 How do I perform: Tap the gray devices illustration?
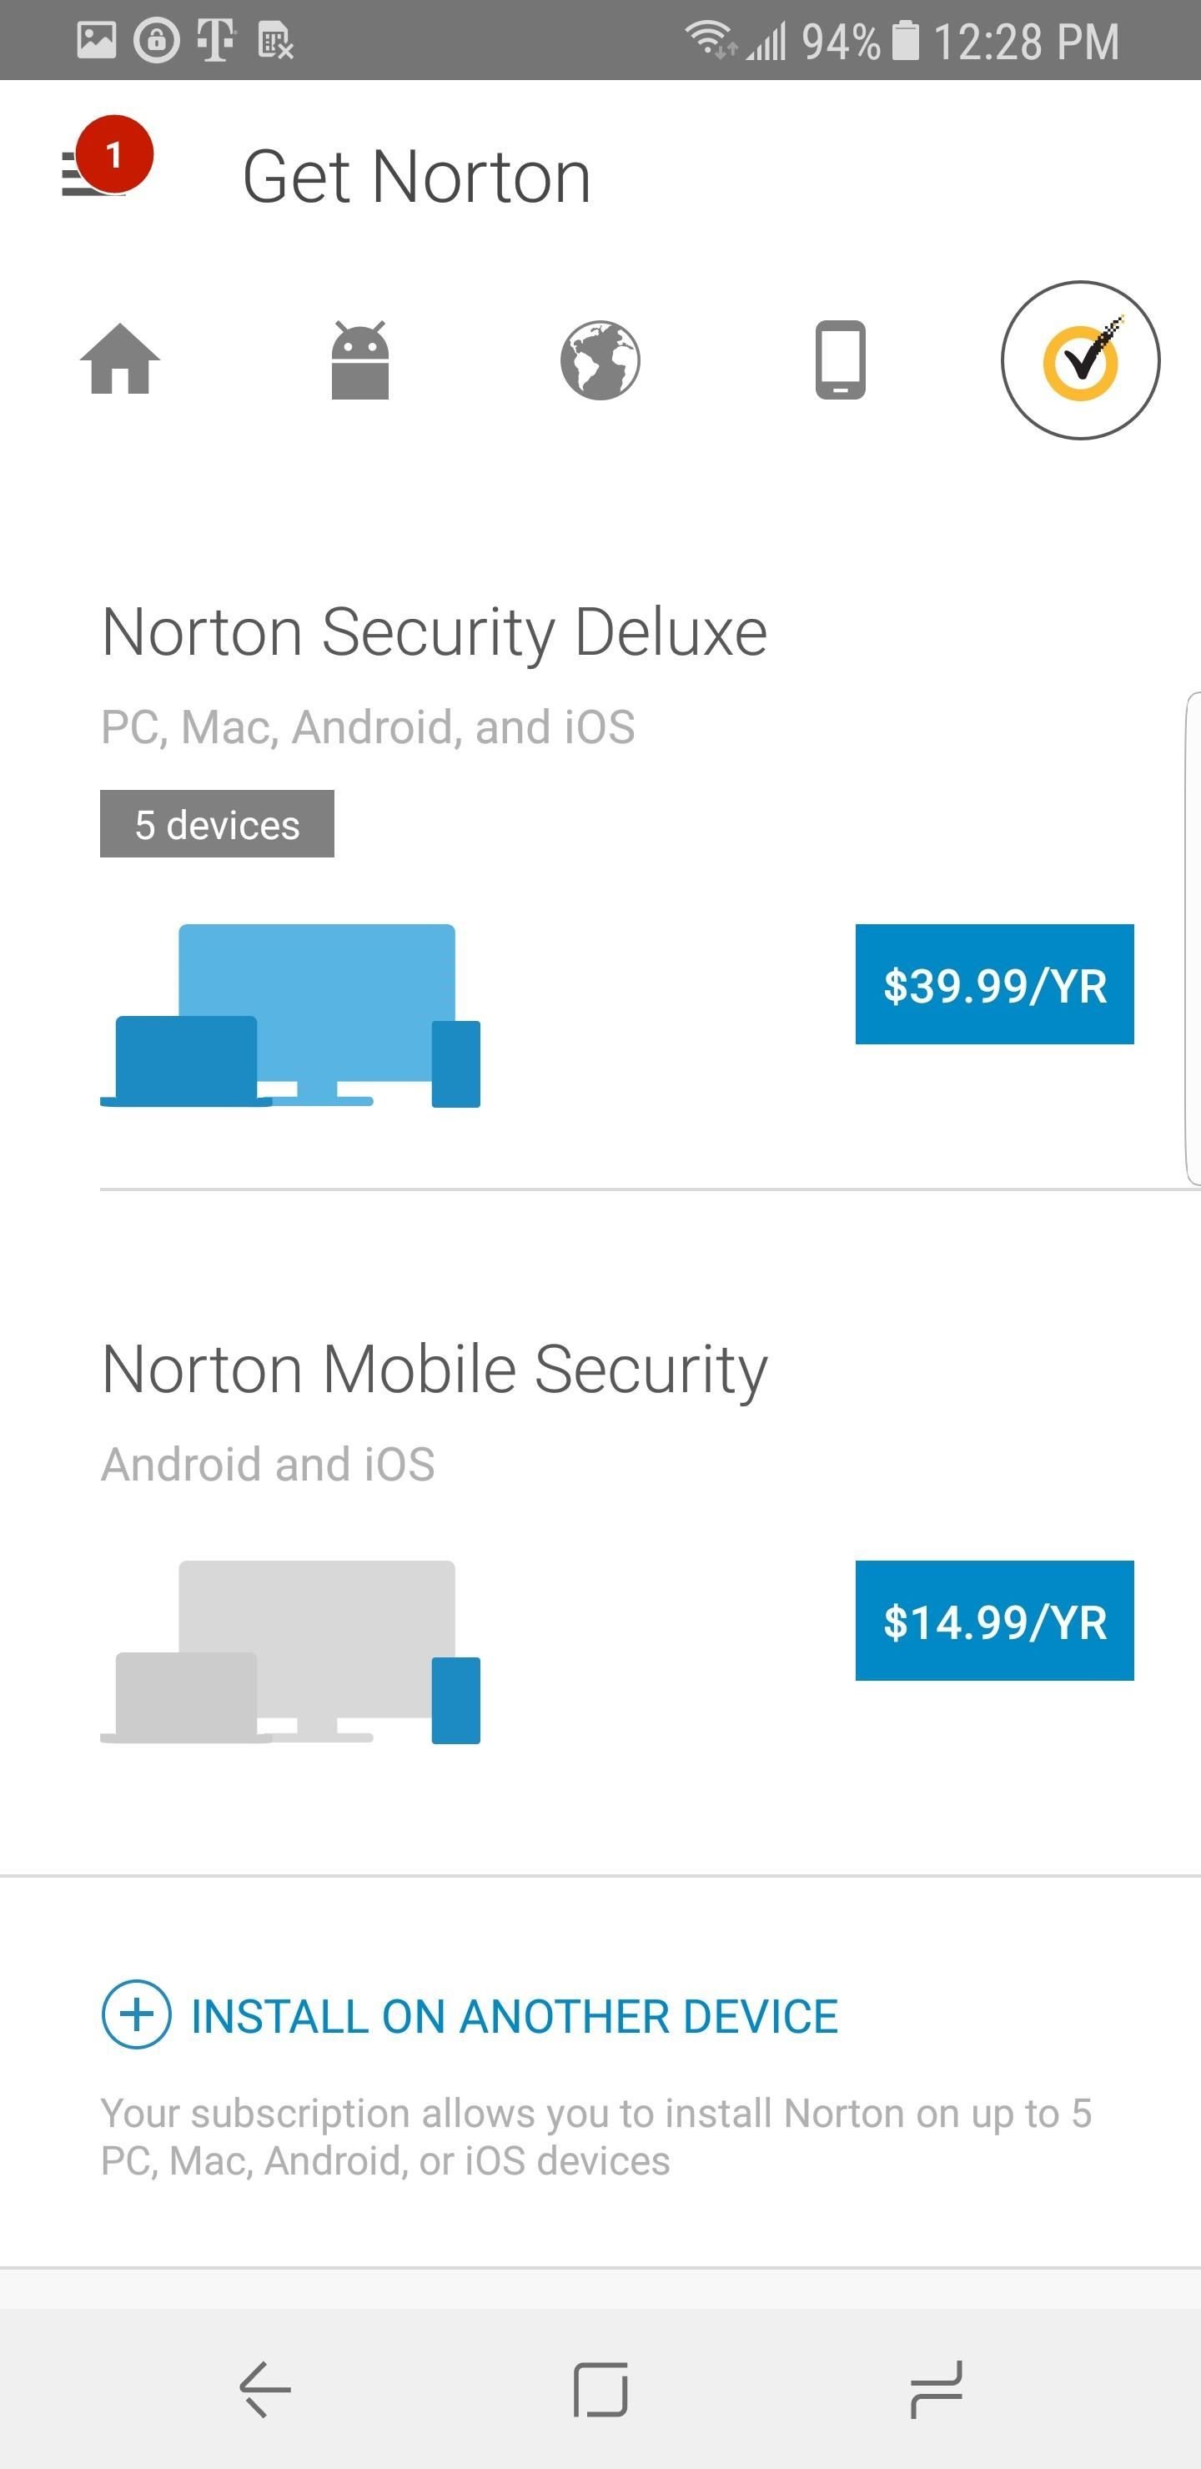(x=290, y=1652)
